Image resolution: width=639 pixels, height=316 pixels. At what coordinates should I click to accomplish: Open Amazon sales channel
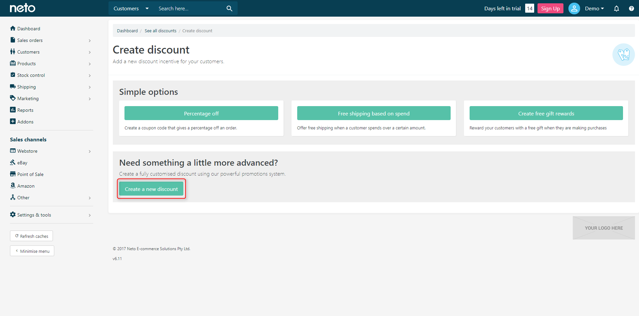[x=26, y=186]
